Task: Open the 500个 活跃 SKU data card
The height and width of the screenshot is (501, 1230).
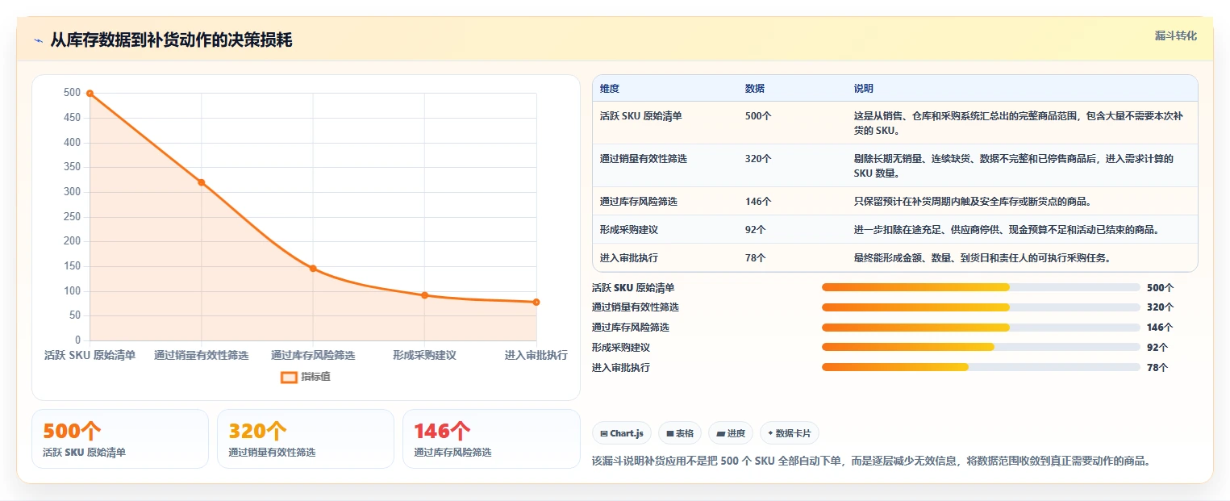Action: pyautogui.click(x=120, y=439)
